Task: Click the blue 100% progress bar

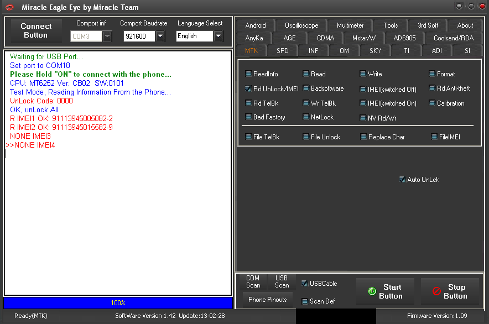Action: click(118, 303)
